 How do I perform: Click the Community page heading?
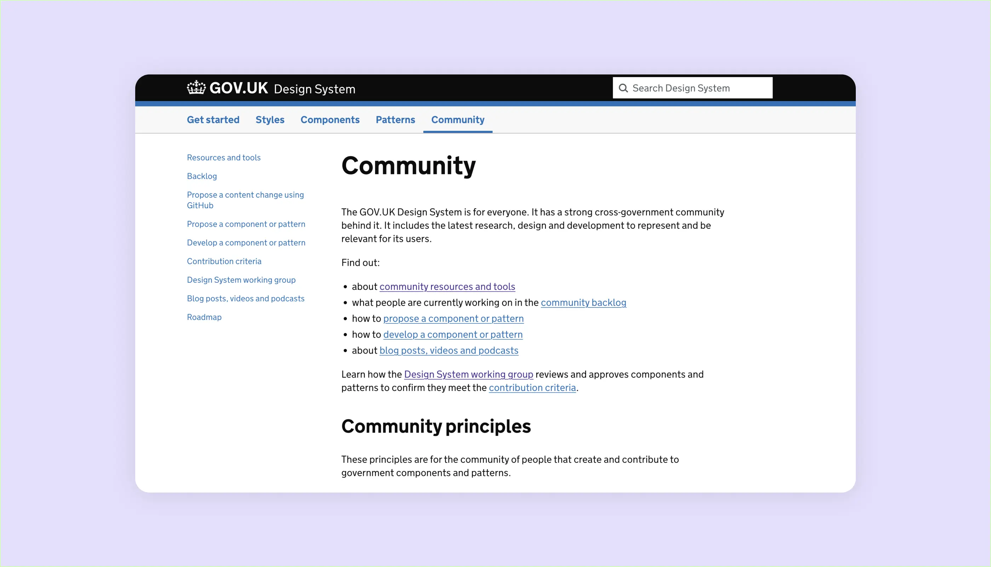pyautogui.click(x=408, y=165)
